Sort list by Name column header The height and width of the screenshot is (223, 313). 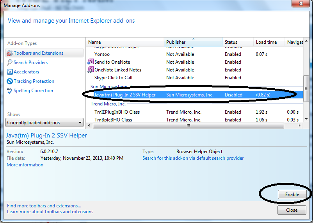pyautogui.click(x=125, y=42)
